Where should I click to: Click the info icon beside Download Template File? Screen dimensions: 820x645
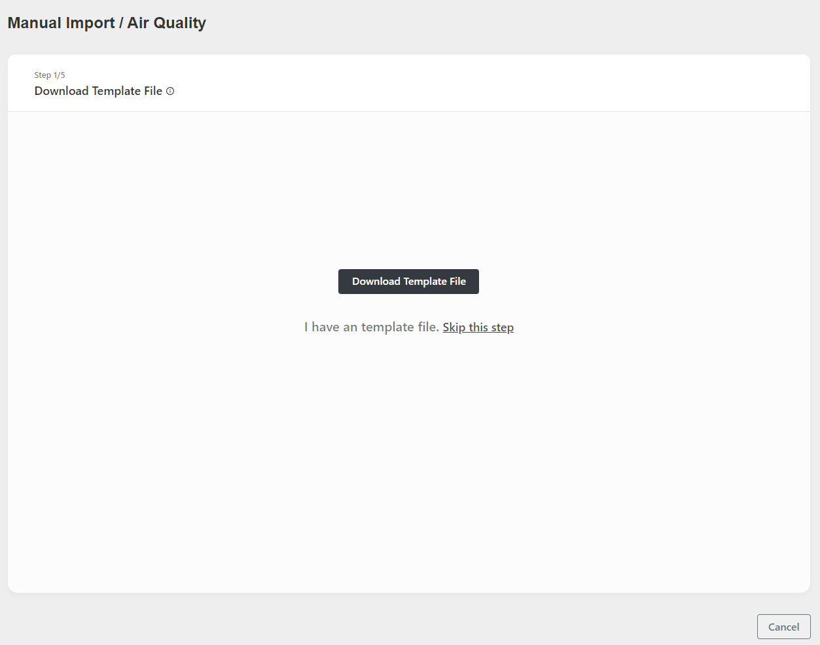(170, 91)
